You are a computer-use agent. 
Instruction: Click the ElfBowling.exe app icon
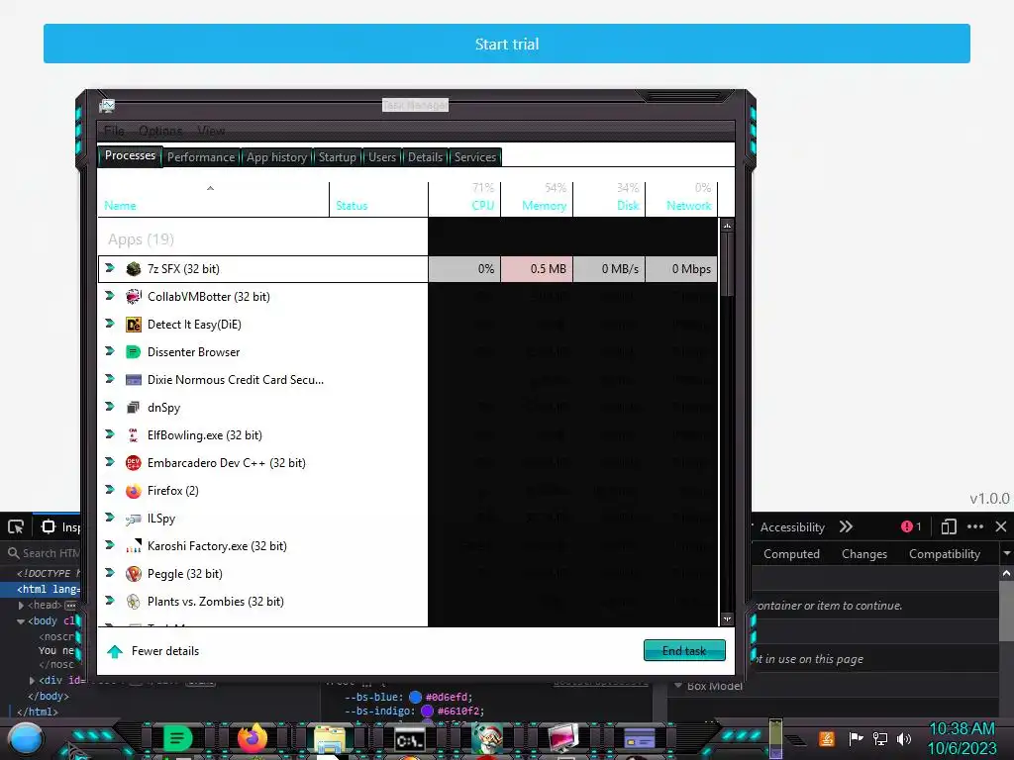[x=134, y=435]
